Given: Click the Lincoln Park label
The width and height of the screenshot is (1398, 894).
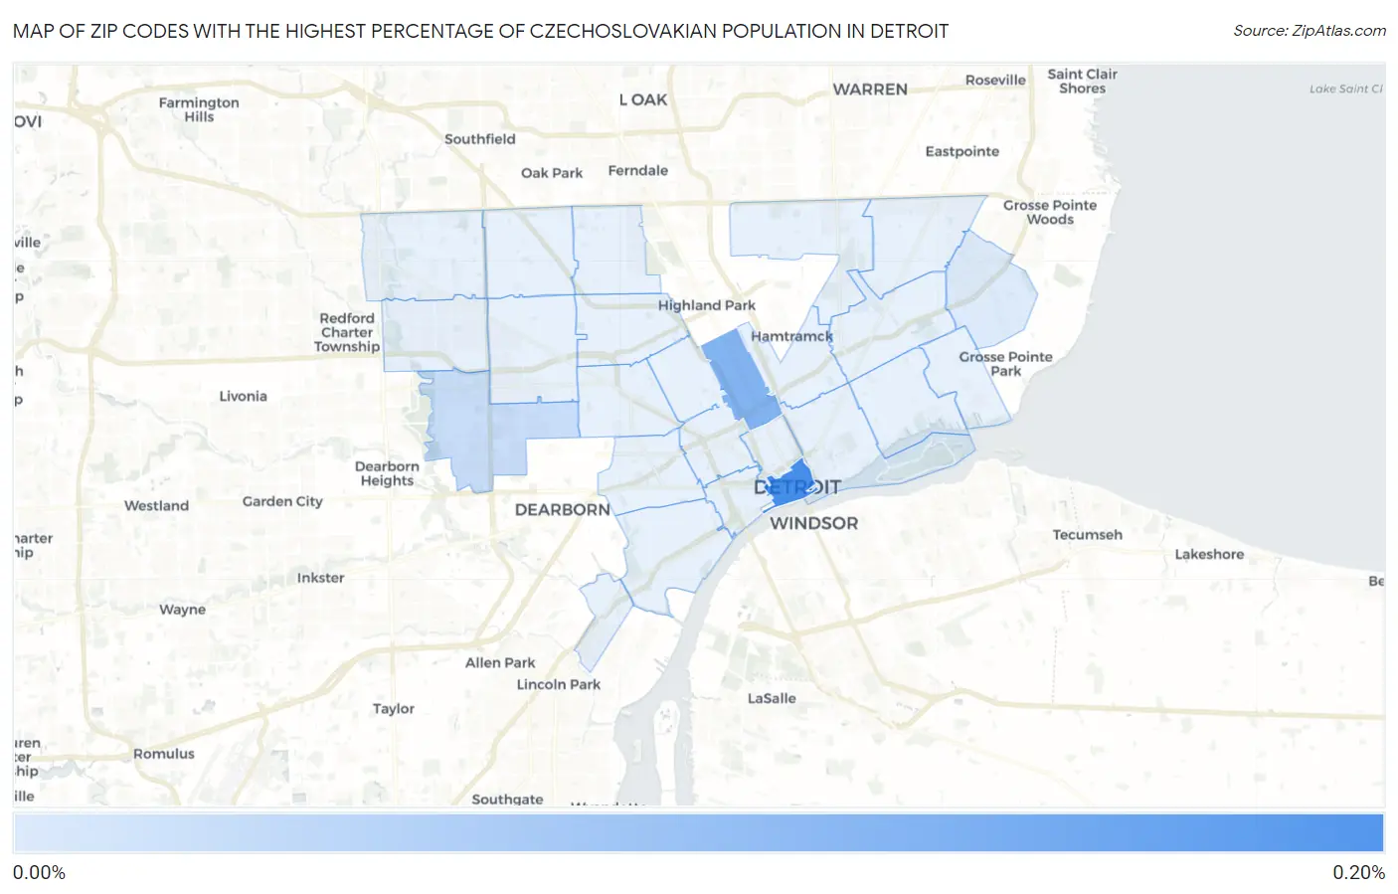Looking at the screenshot, I should 559,684.
